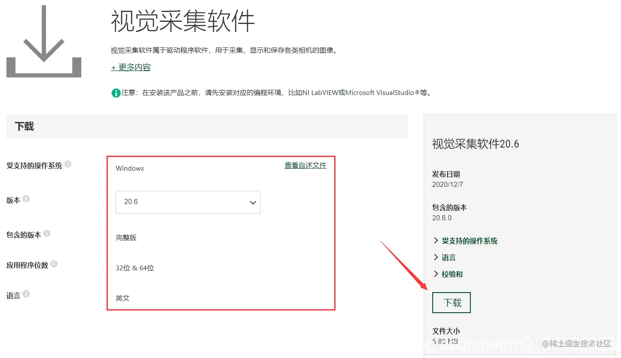The image size is (621, 358).
Task: Click the 下载 button
Action: [x=452, y=303]
